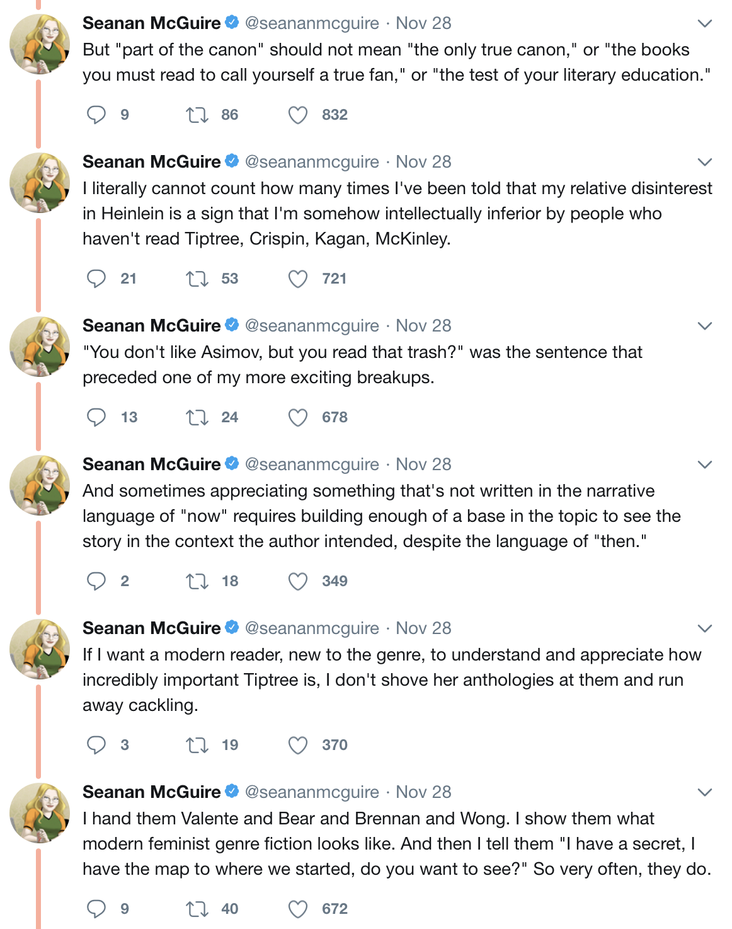Click the @seananmcguire handle on the narrative language tweet
Viewport: 732px width, 929px height.
[312, 464]
